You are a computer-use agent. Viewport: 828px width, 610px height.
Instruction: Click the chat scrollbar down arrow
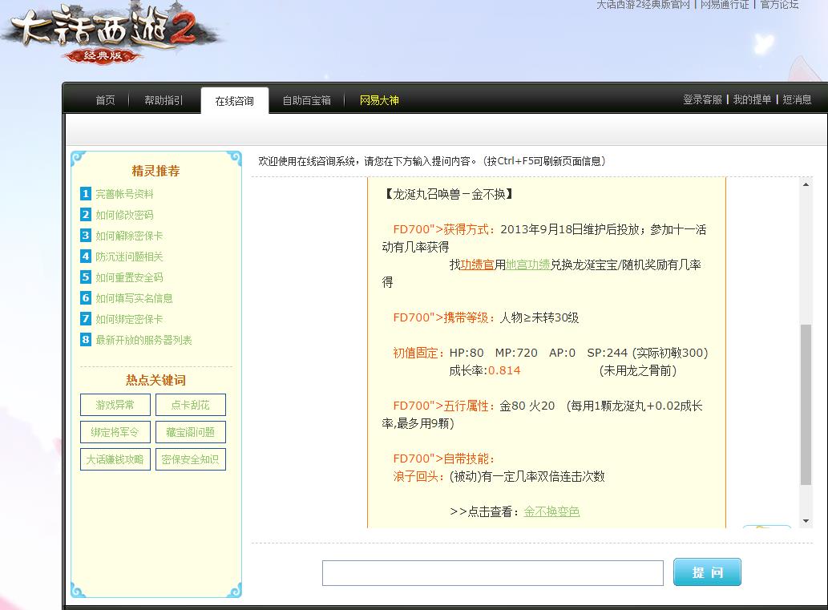806,521
